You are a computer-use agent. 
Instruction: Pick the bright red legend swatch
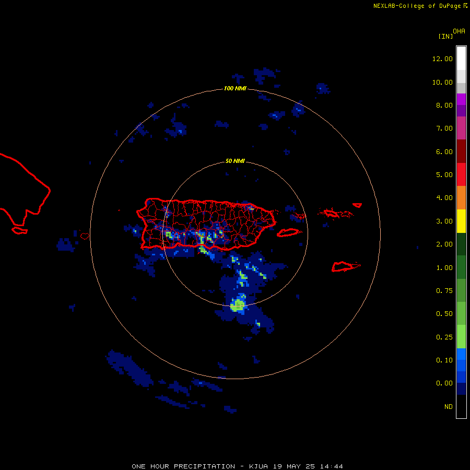[461, 175]
